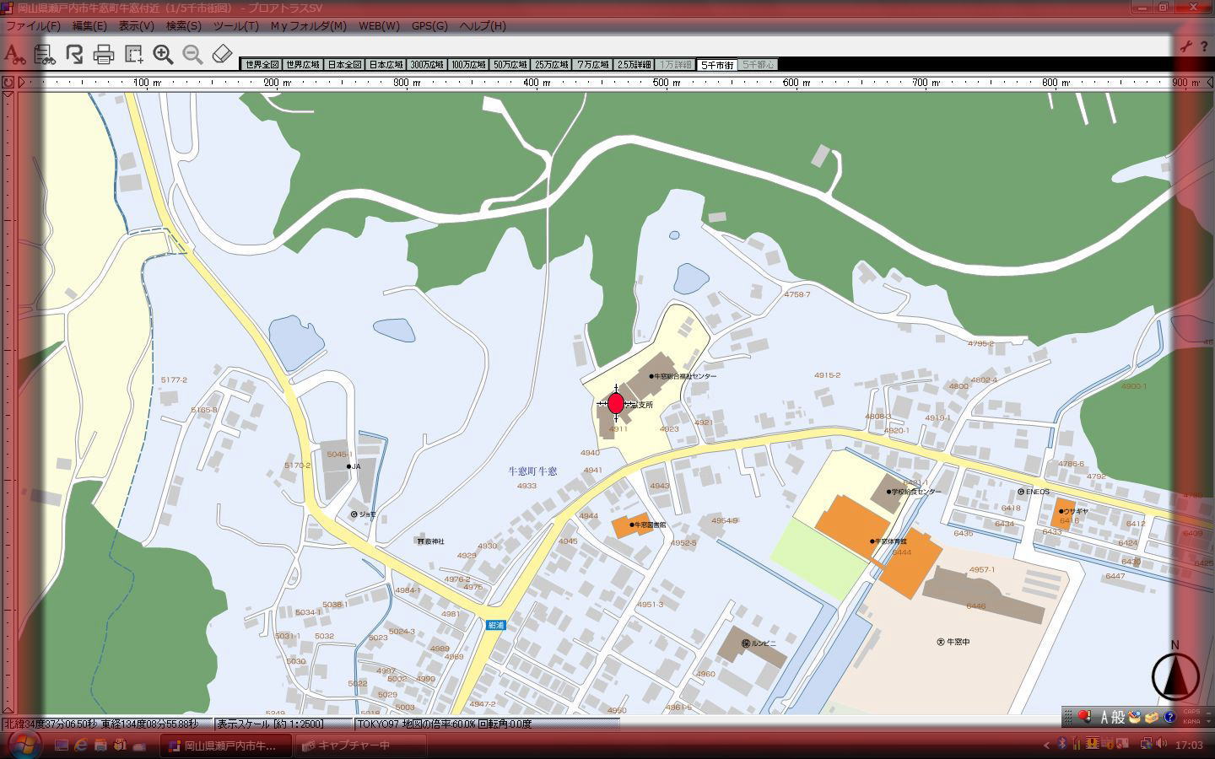Switch to 日本広域 map scale
This screenshot has width=1215, height=759.
[386, 65]
